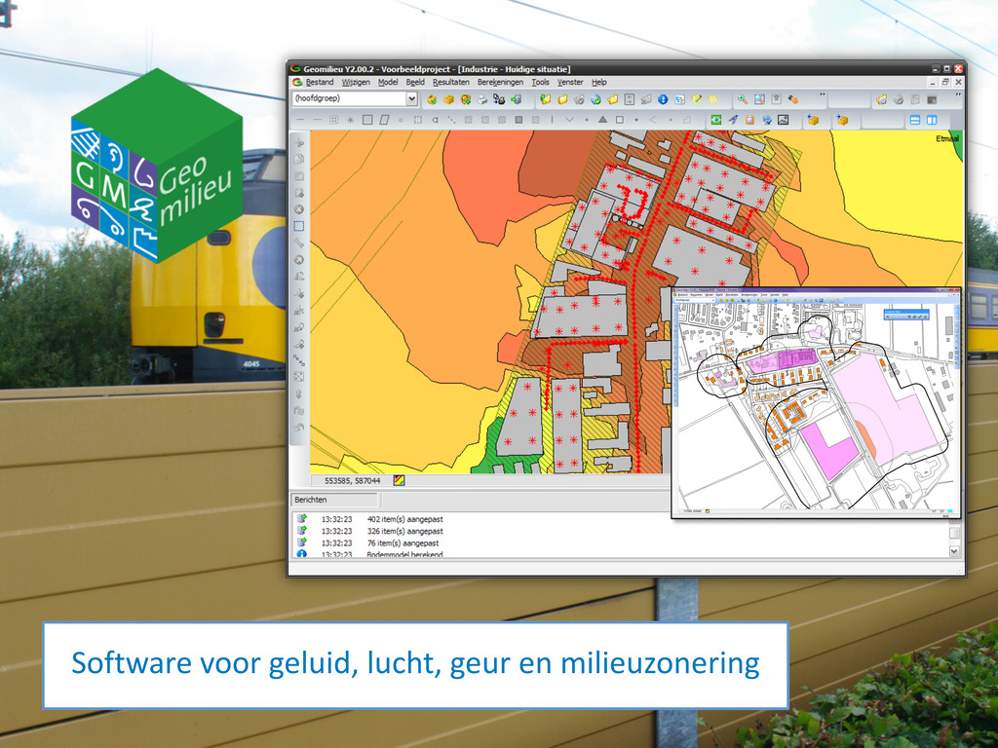The width and height of the screenshot is (998, 748).
Task: Click the coordinates readout 553585, 587044
Action: pyautogui.click(x=353, y=481)
